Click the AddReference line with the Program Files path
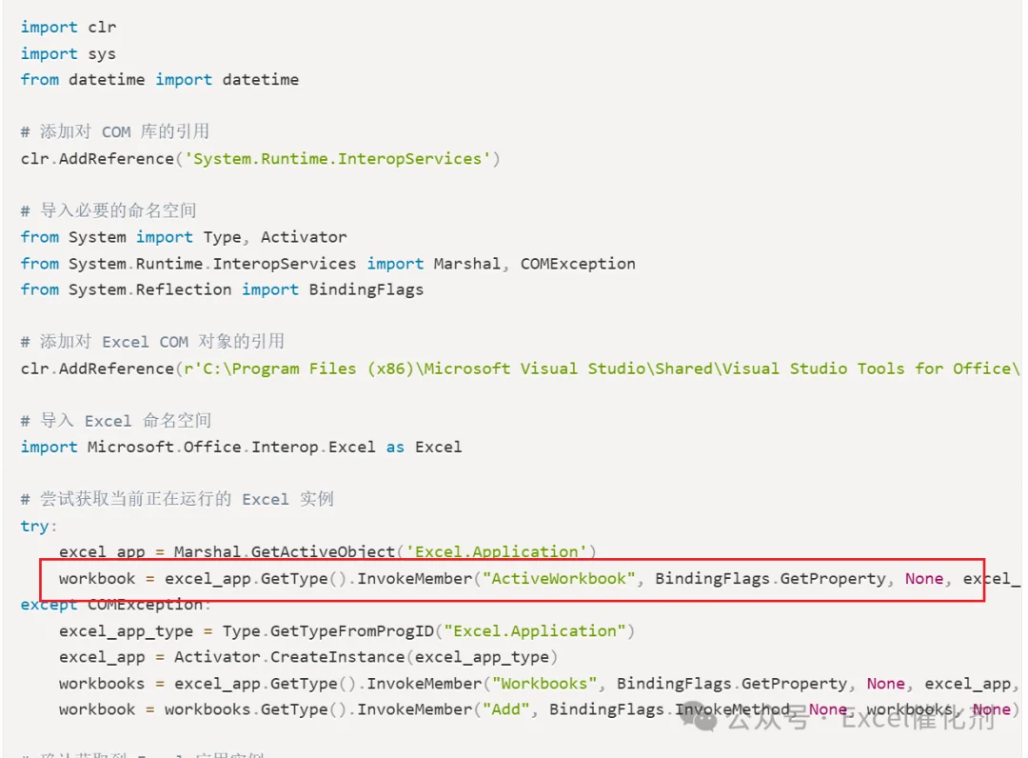The width and height of the screenshot is (1028, 758). coord(521,369)
